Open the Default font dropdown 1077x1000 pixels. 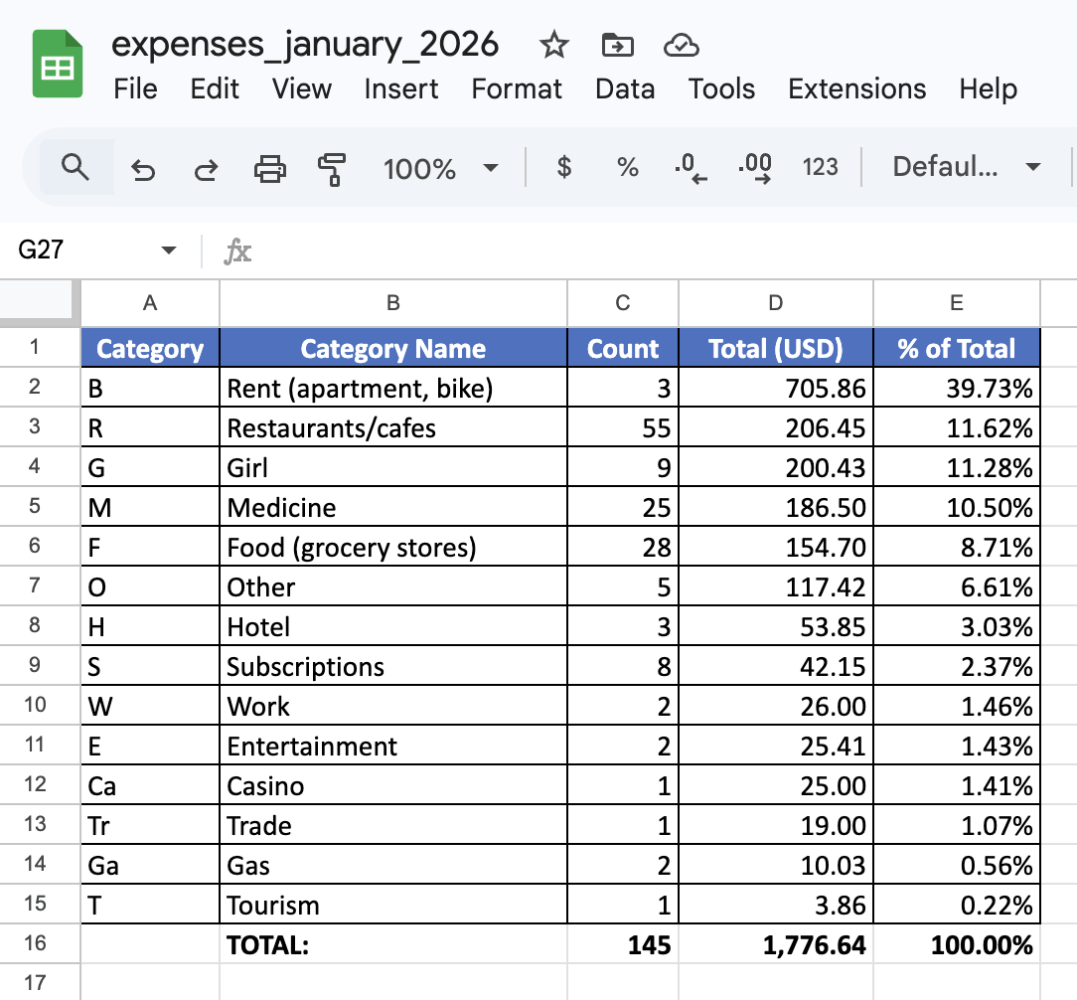[x=967, y=167]
